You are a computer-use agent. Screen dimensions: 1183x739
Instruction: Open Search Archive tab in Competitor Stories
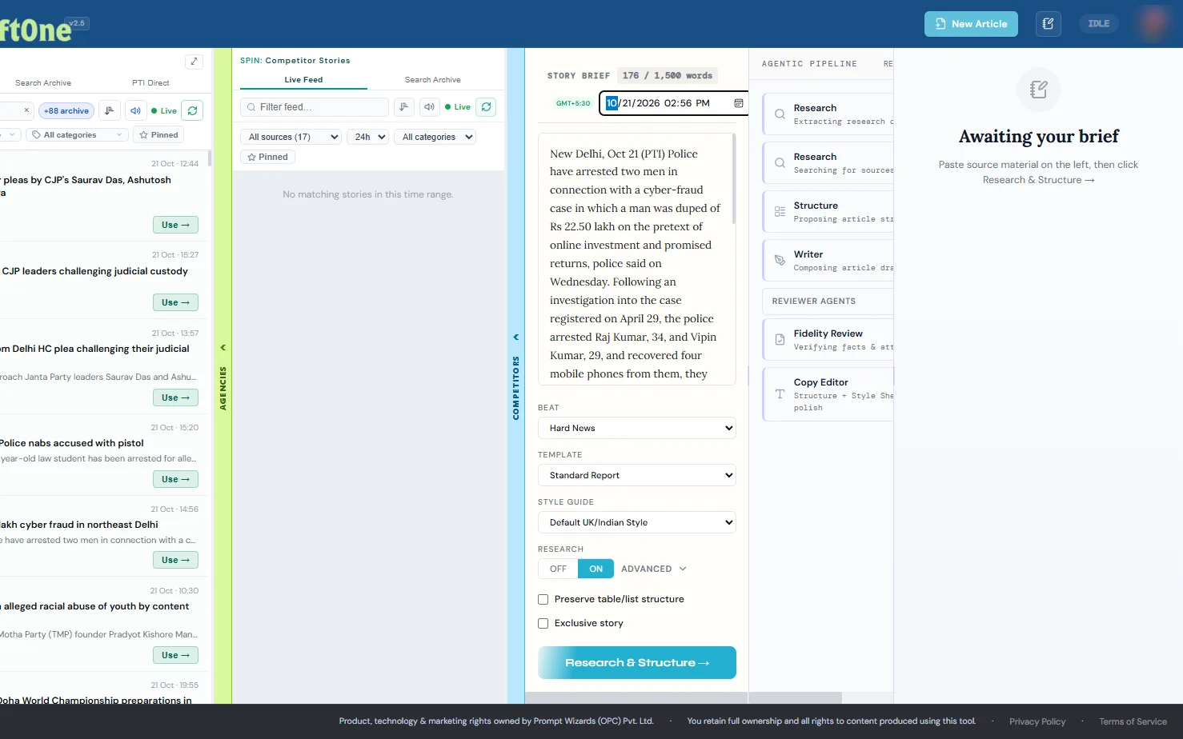[432, 80]
